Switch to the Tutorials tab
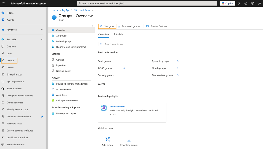263x149 pixels. [x=118, y=34]
